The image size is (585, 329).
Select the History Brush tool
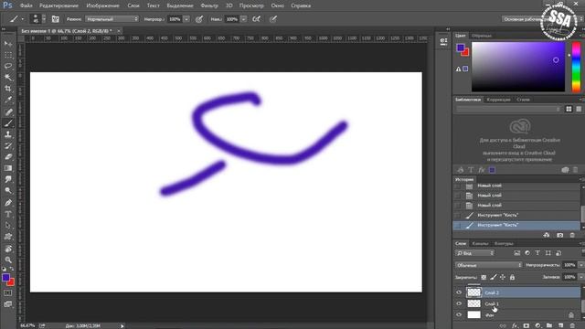[x=8, y=145]
